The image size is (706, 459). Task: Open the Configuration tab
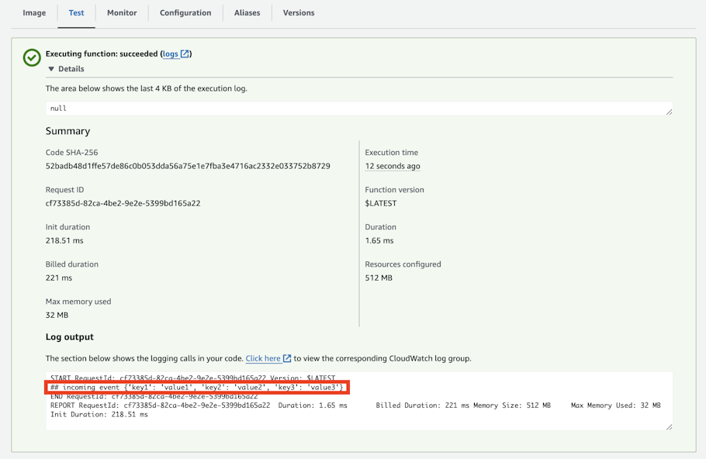[x=185, y=12]
